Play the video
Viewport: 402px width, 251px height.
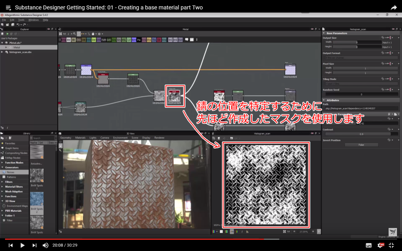click(22, 245)
